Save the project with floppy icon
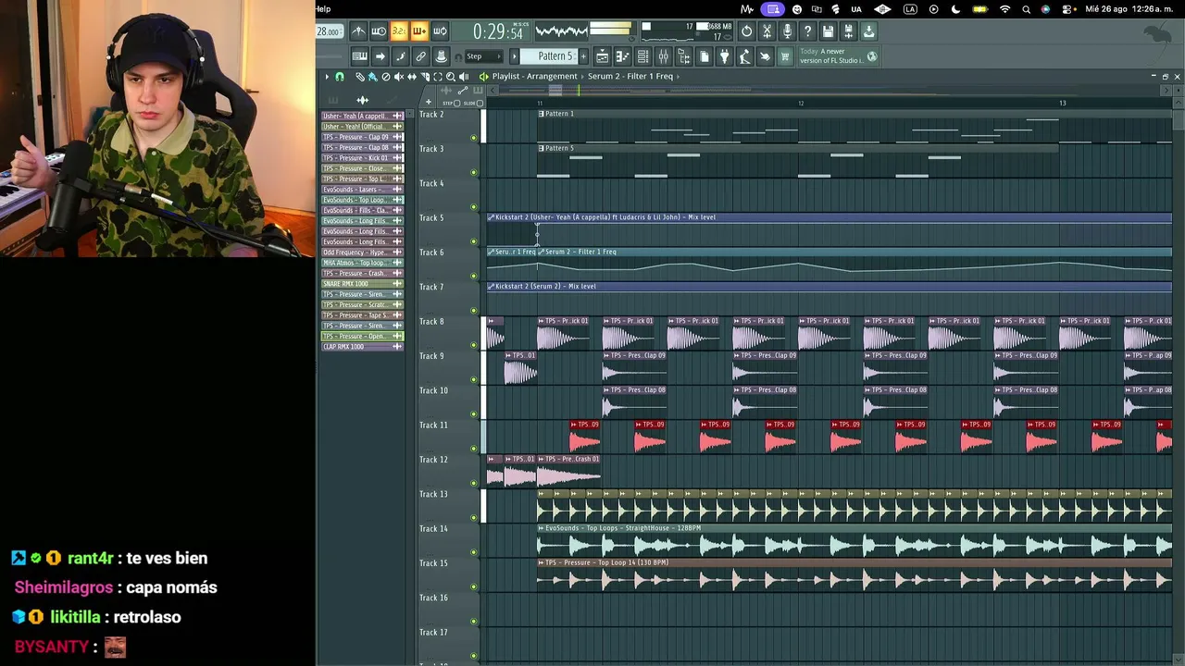Viewport: 1185px width, 666px height. [x=828, y=31]
